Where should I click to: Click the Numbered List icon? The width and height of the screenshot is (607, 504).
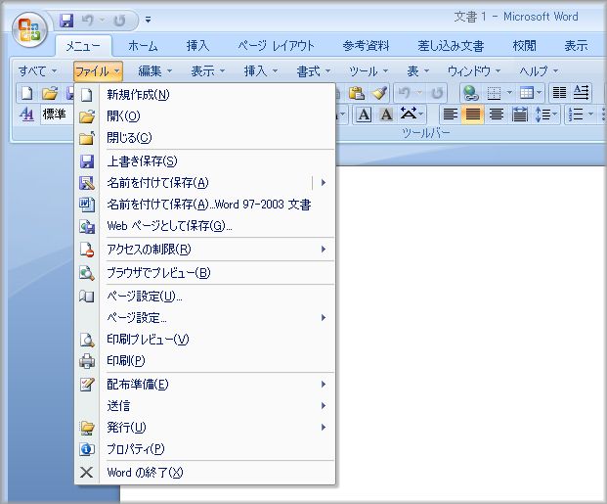576,115
